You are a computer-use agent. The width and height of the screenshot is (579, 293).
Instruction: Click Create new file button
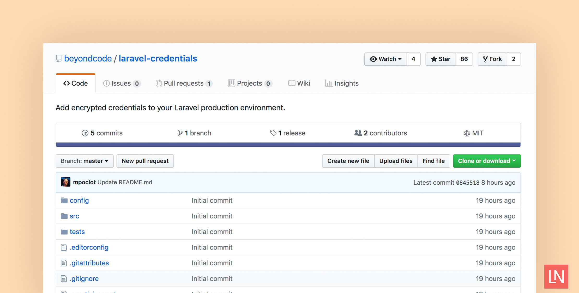[348, 161]
